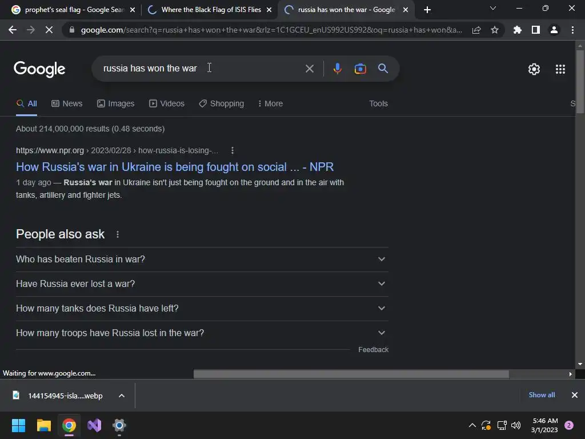Share this page via the share icon
Viewport: 585px width, 439px height.
[476, 30]
